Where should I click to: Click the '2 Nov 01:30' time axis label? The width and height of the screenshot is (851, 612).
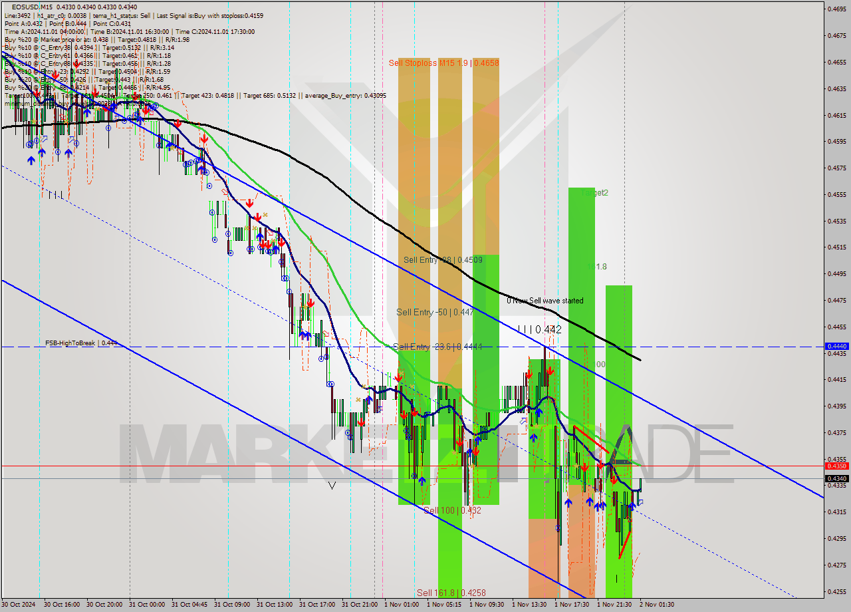coord(656,605)
